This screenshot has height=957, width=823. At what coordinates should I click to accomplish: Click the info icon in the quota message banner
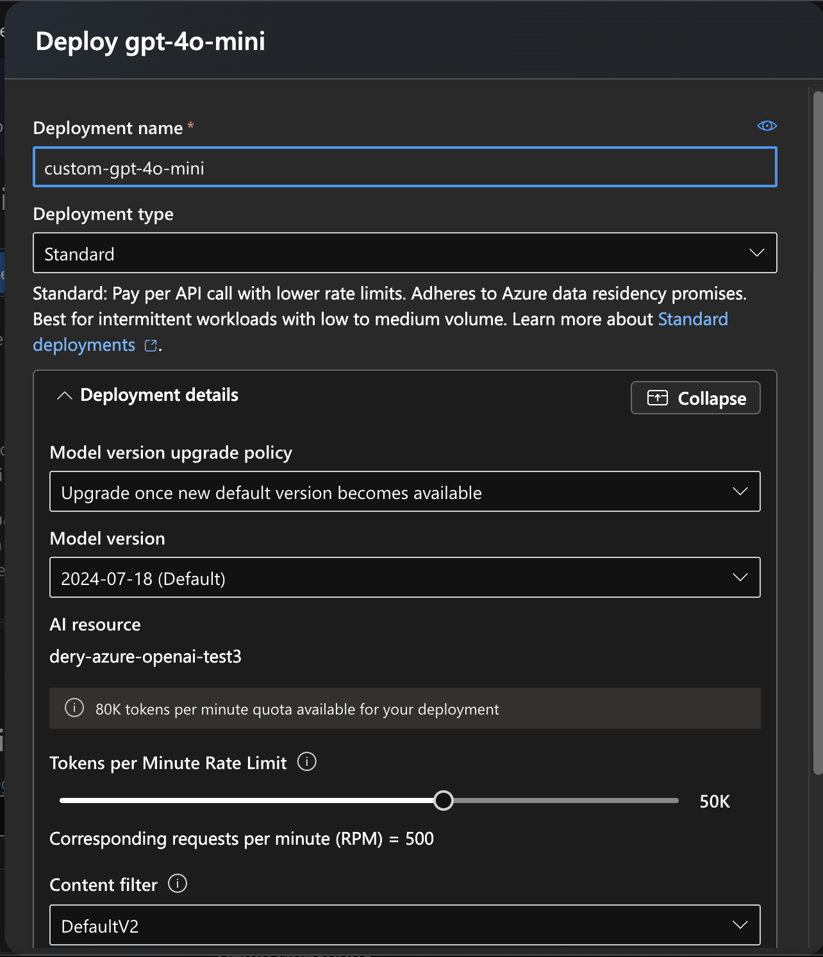(x=74, y=708)
